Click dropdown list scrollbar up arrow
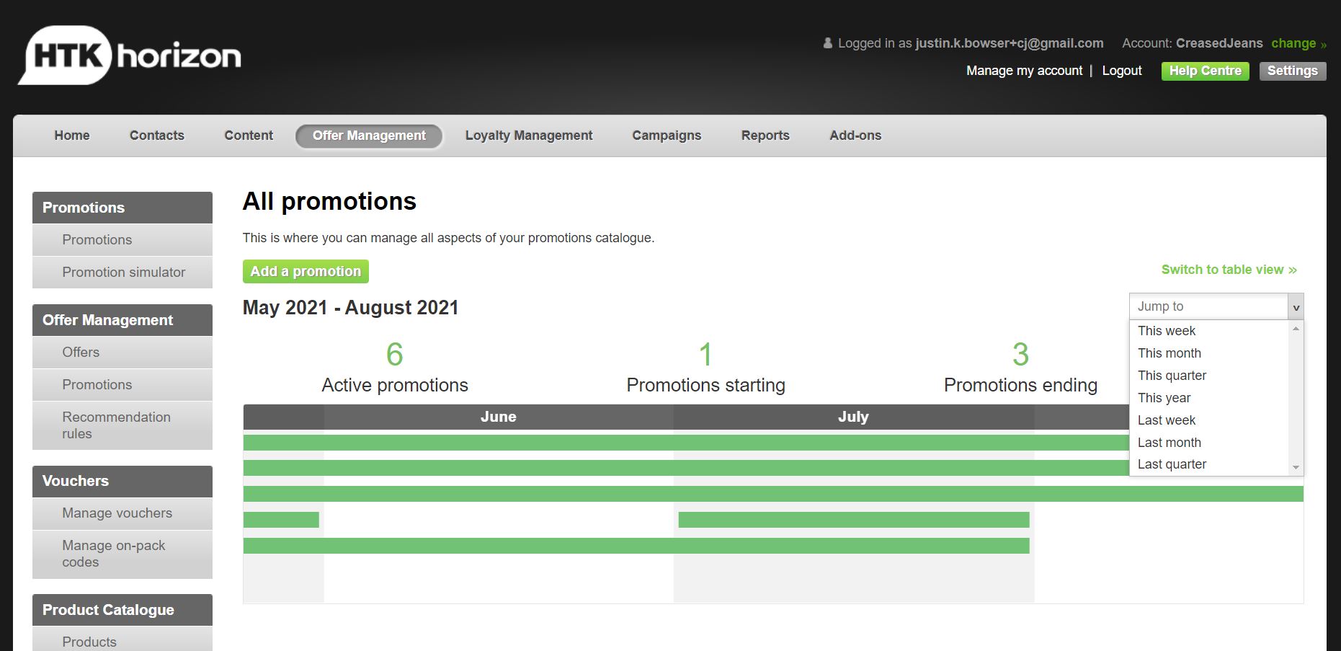The image size is (1341, 651). (1296, 329)
